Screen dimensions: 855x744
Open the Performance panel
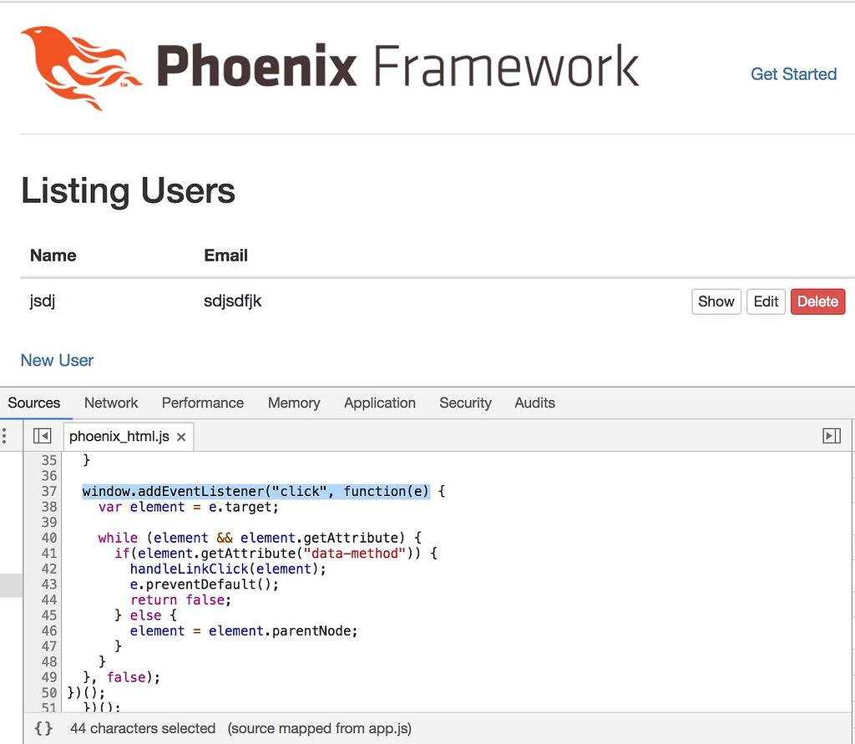[202, 402]
